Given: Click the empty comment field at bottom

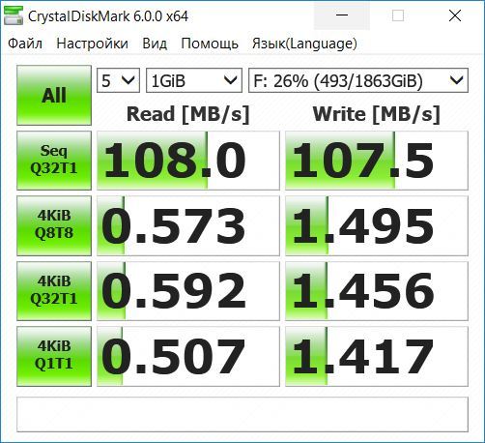Looking at the screenshot, I should coord(242,414).
